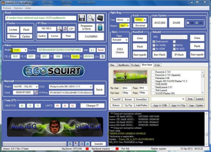Click the magnifier search icon beside the IP address
211x152 pixels.
coord(60,28)
